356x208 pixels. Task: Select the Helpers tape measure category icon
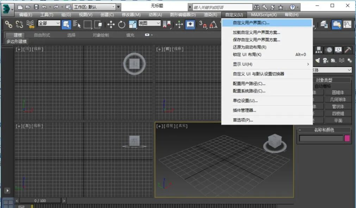[333, 60]
